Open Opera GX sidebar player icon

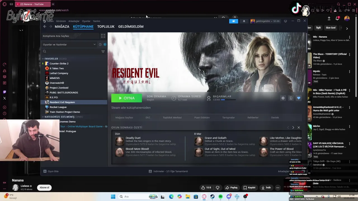pyautogui.click(x=4, y=107)
